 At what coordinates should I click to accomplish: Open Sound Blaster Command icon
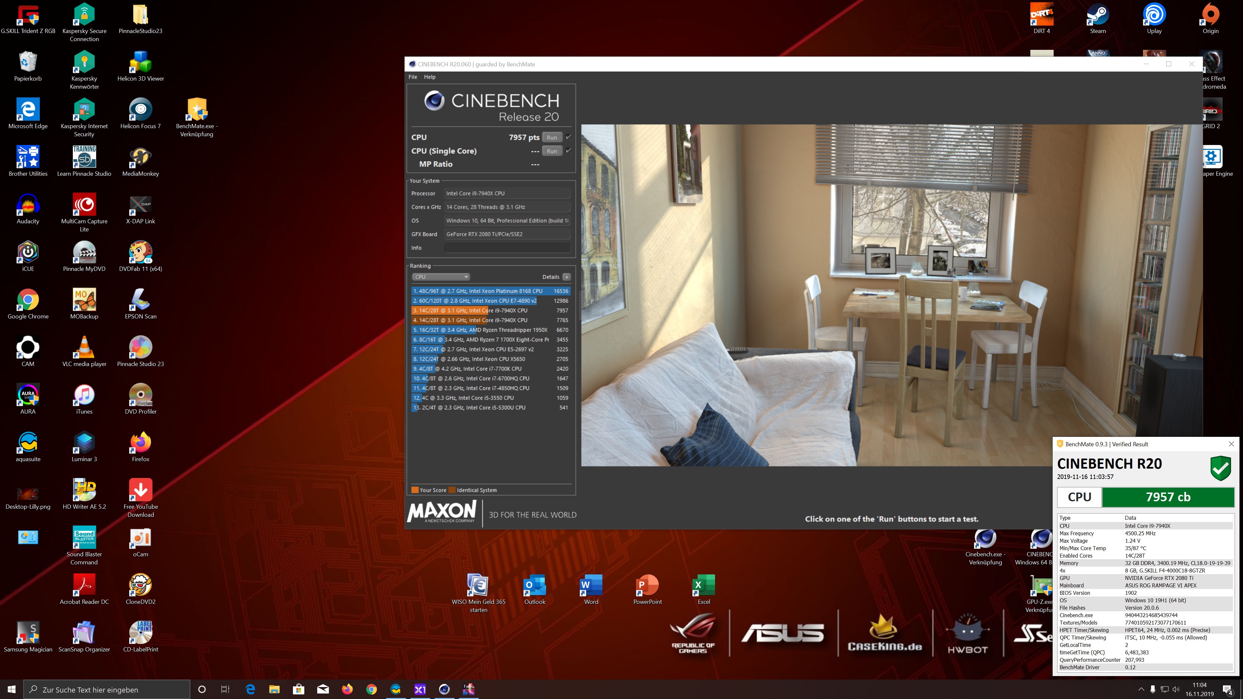(x=84, y=546)
